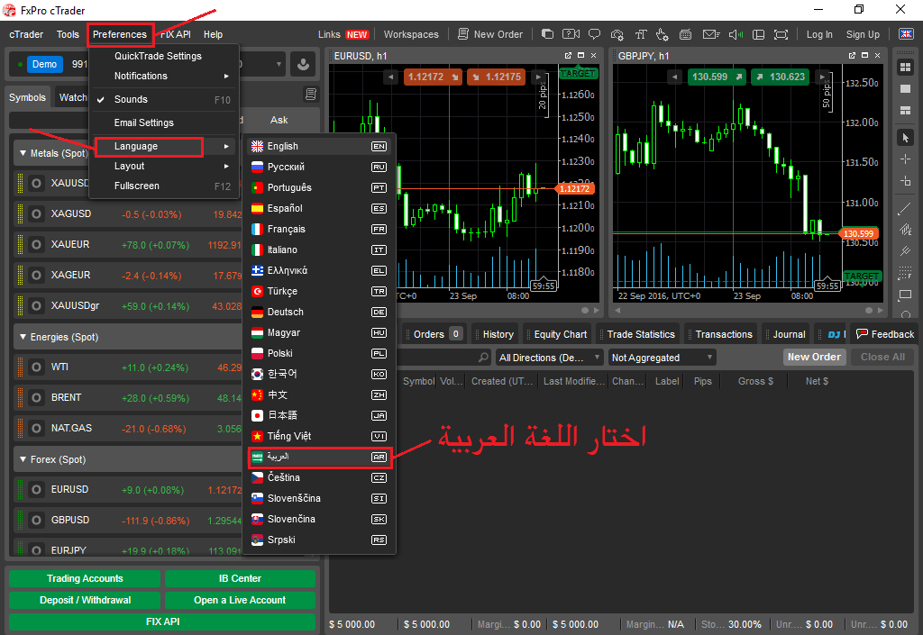Click GBPJPY buy price 130.623 button
Screen dimensions: 923x635
pos(781,77)
